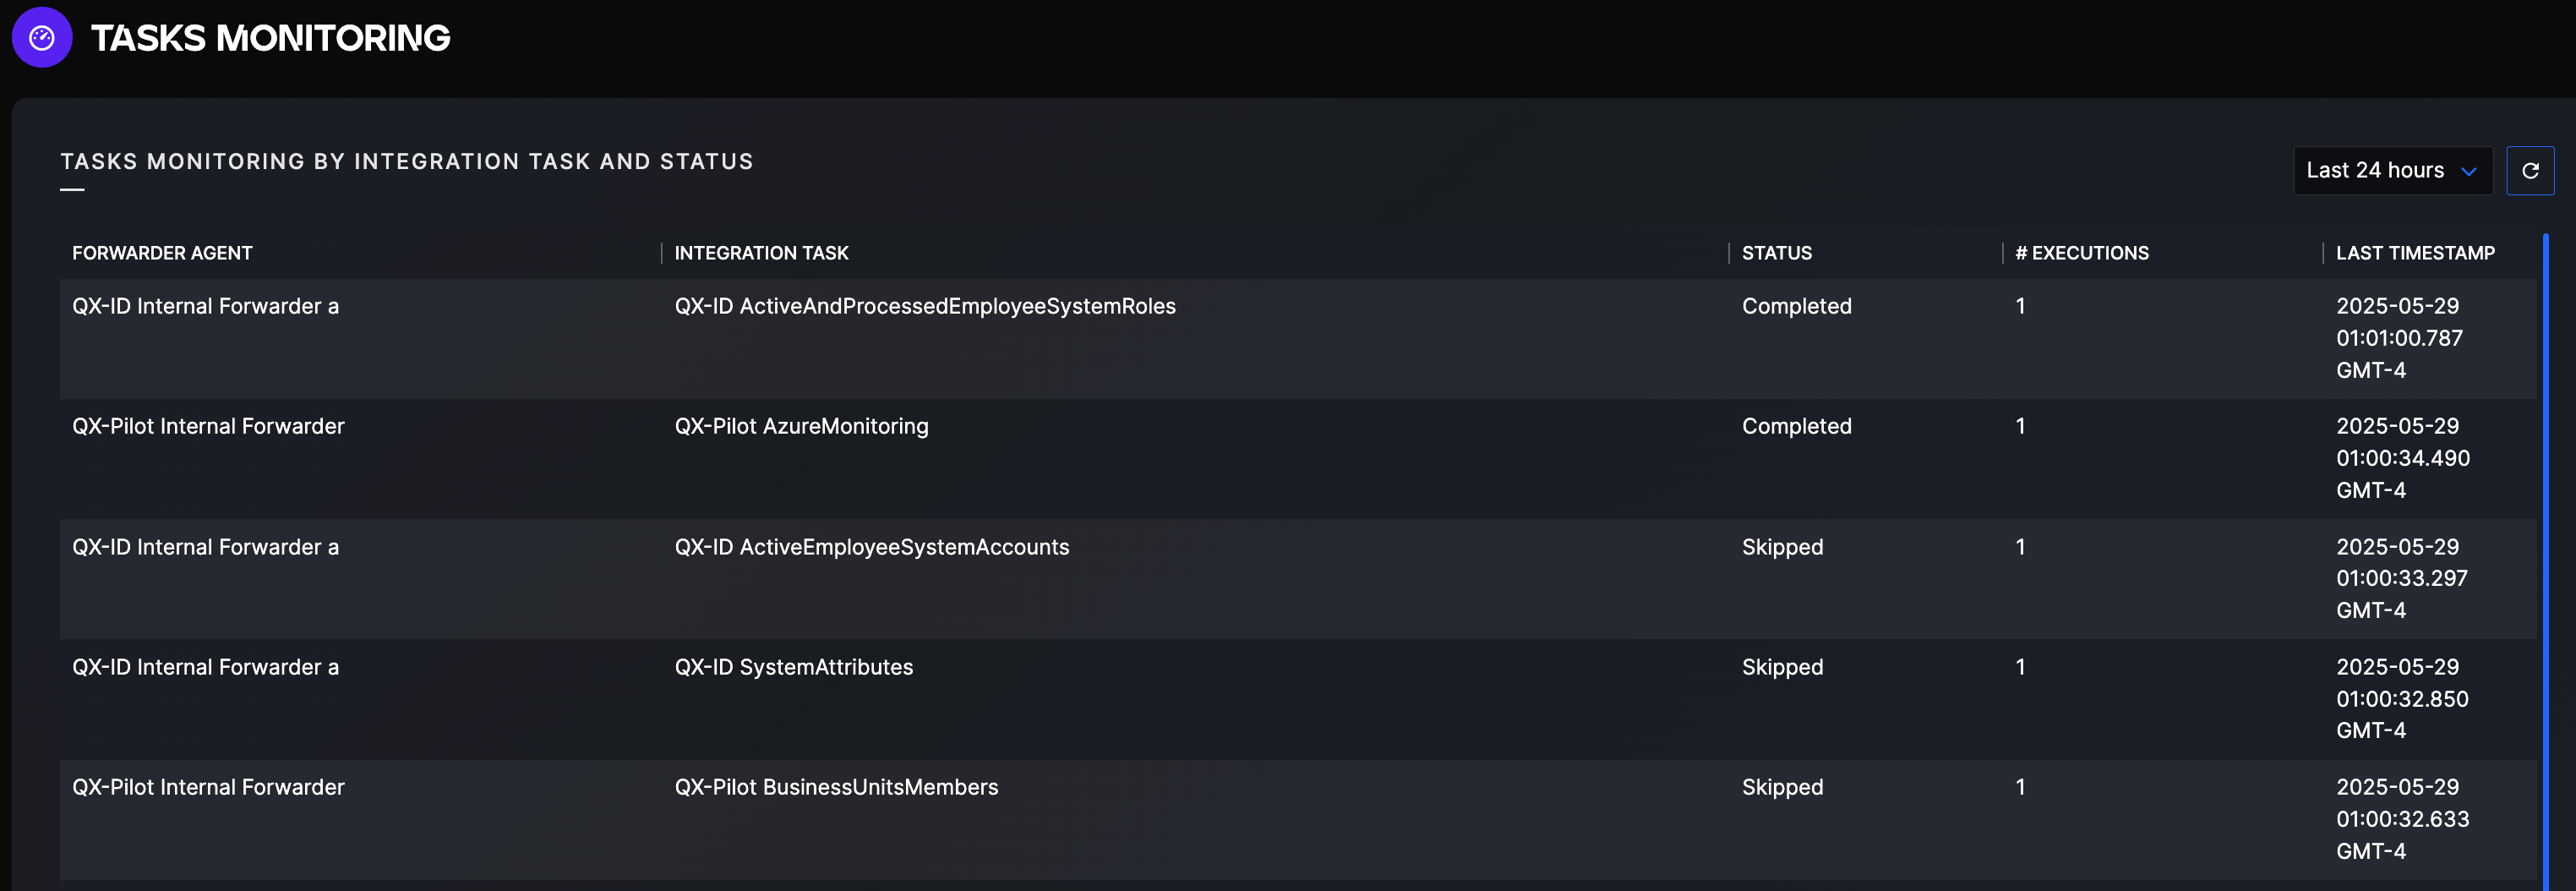The image size is (2576, 891).
Task: Click the Status column header
Action: click(x=1776, y=253)
